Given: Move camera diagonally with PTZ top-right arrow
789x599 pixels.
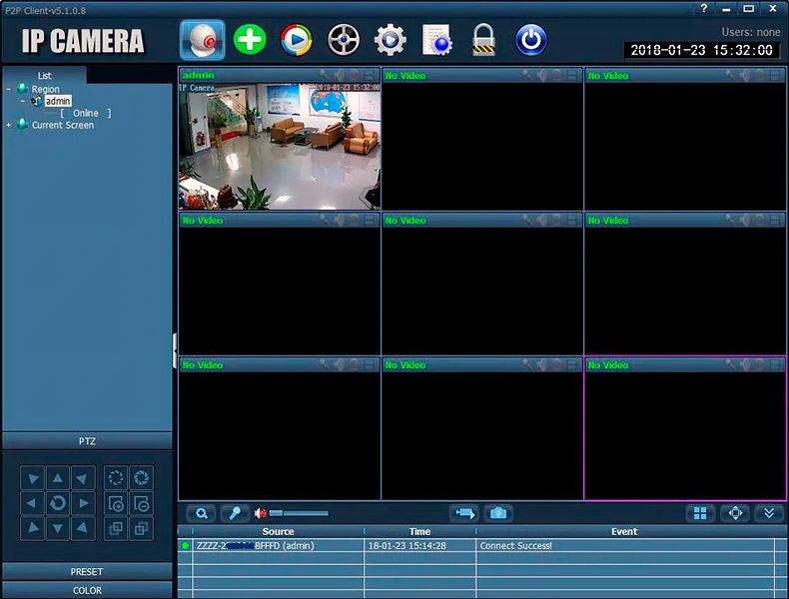Looking at the screenshot, I should click(x=84, y=478).
